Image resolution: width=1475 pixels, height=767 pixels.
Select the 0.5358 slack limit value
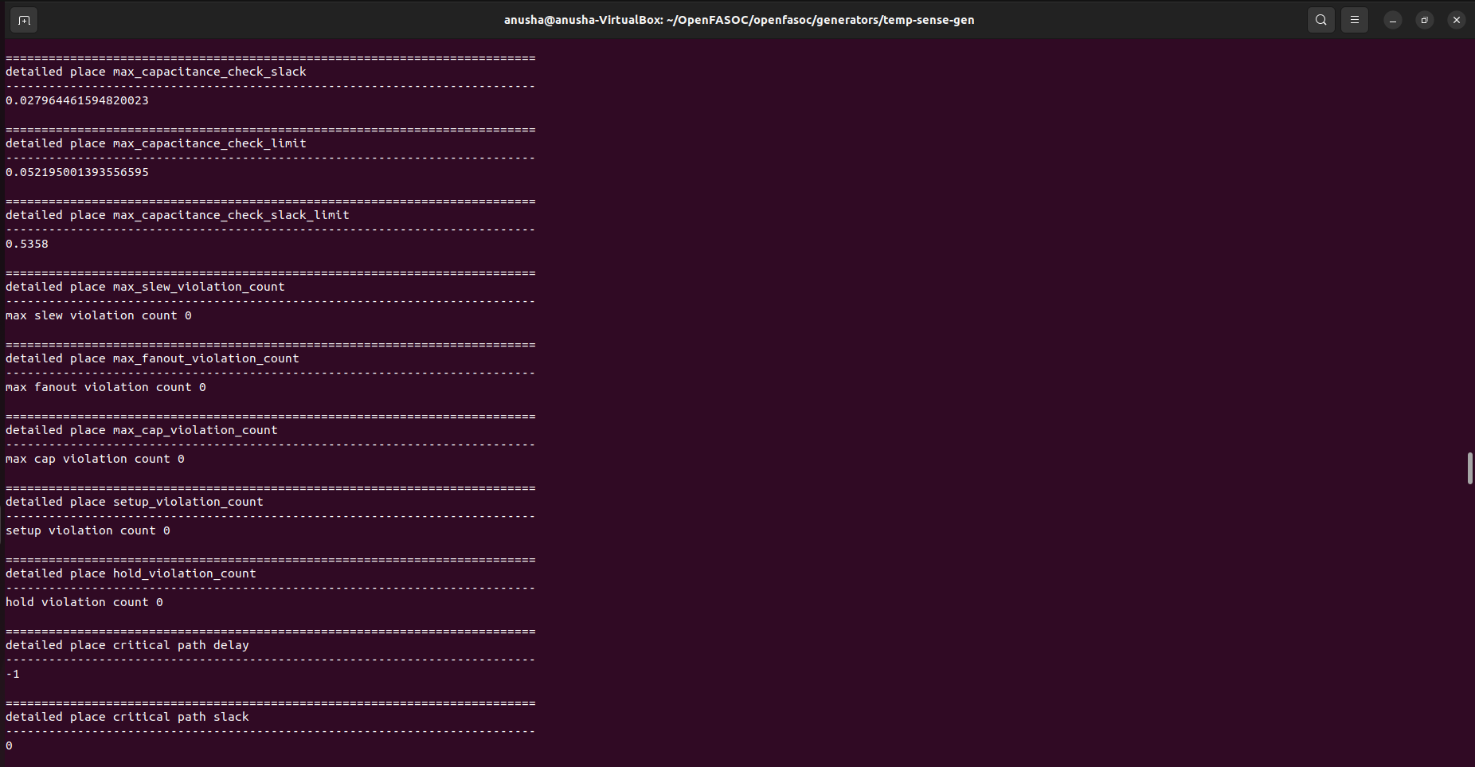coord(26,244)
